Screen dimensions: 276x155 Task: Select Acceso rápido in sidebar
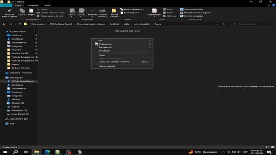[x=18, y=31]
